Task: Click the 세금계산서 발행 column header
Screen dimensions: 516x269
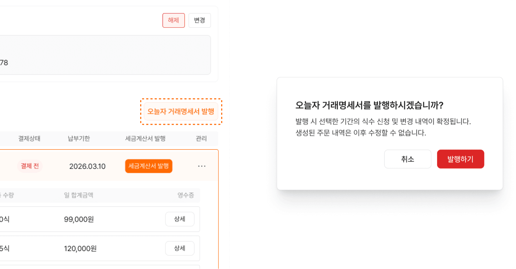Action: [x=145, y=139]
